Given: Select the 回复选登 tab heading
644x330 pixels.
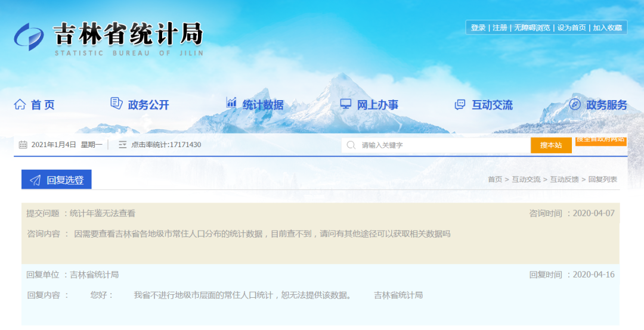Looking at the screenshot, I should click(56, 179).
